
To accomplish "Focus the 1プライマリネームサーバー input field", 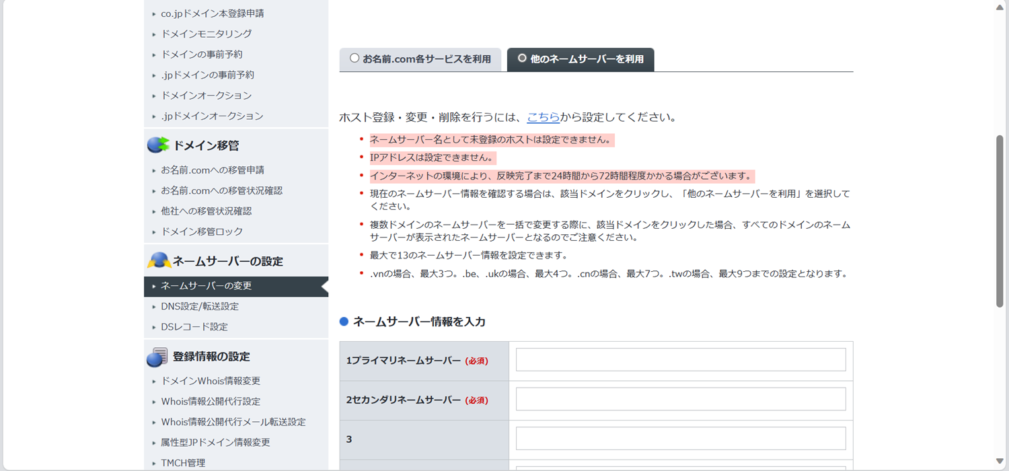I will pos(681,360).
